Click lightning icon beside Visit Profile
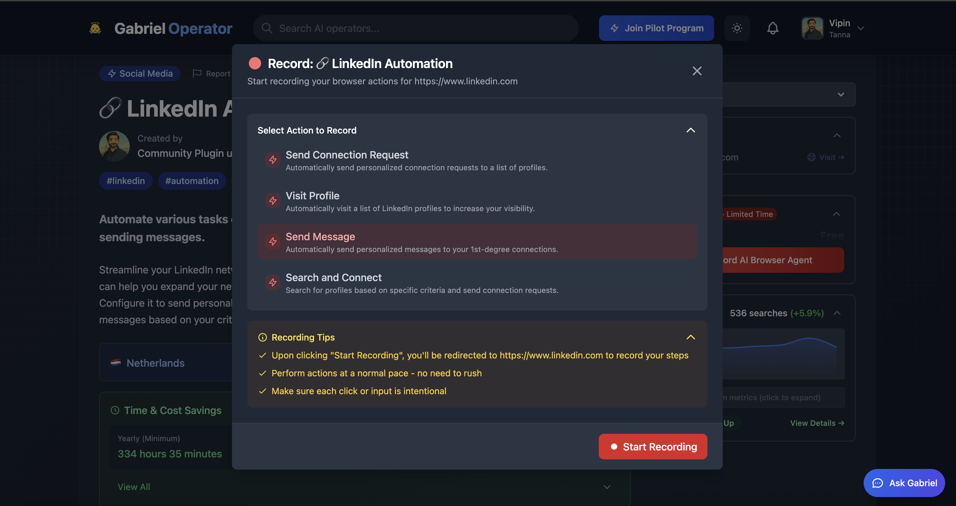The image size is (956, 506). [x=273, y=201]
